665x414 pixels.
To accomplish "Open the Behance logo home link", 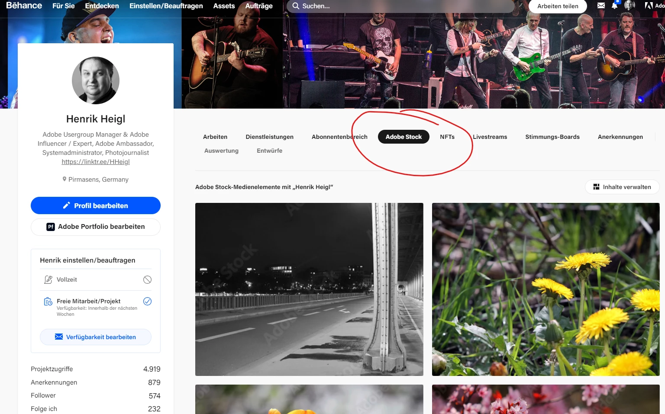I will (x=24, y=6).
